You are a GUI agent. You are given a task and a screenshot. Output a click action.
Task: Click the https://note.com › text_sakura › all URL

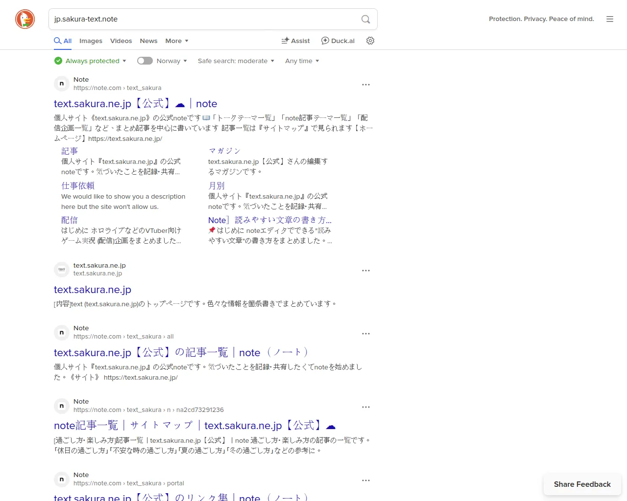pyautogui.click(x=123, y=337)
